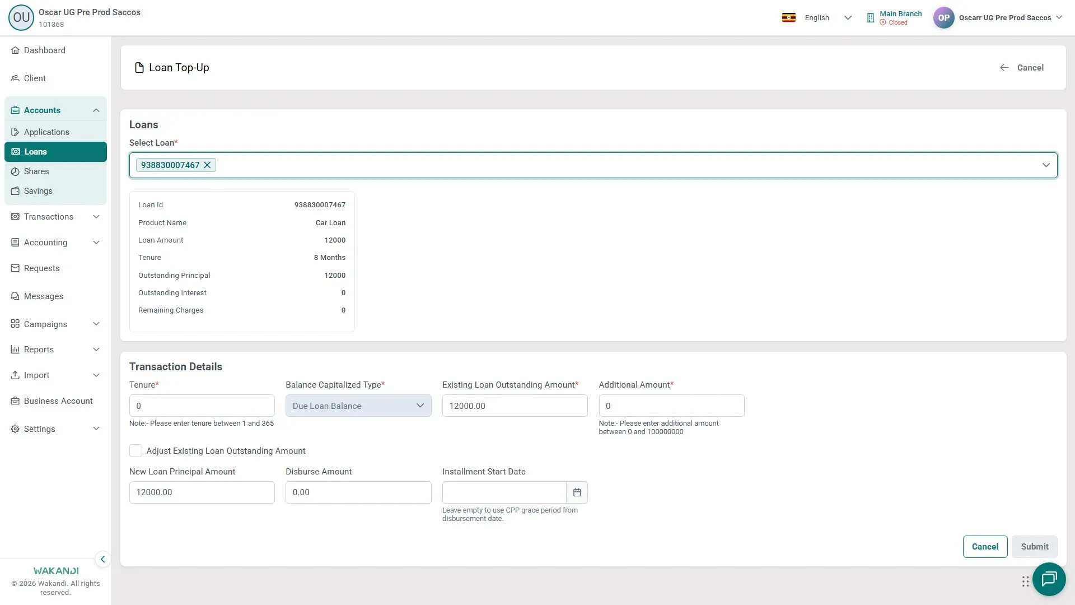Screen dimensions: 1075x605
Task: Click the Tenure input field
Action: click(202, 406)
